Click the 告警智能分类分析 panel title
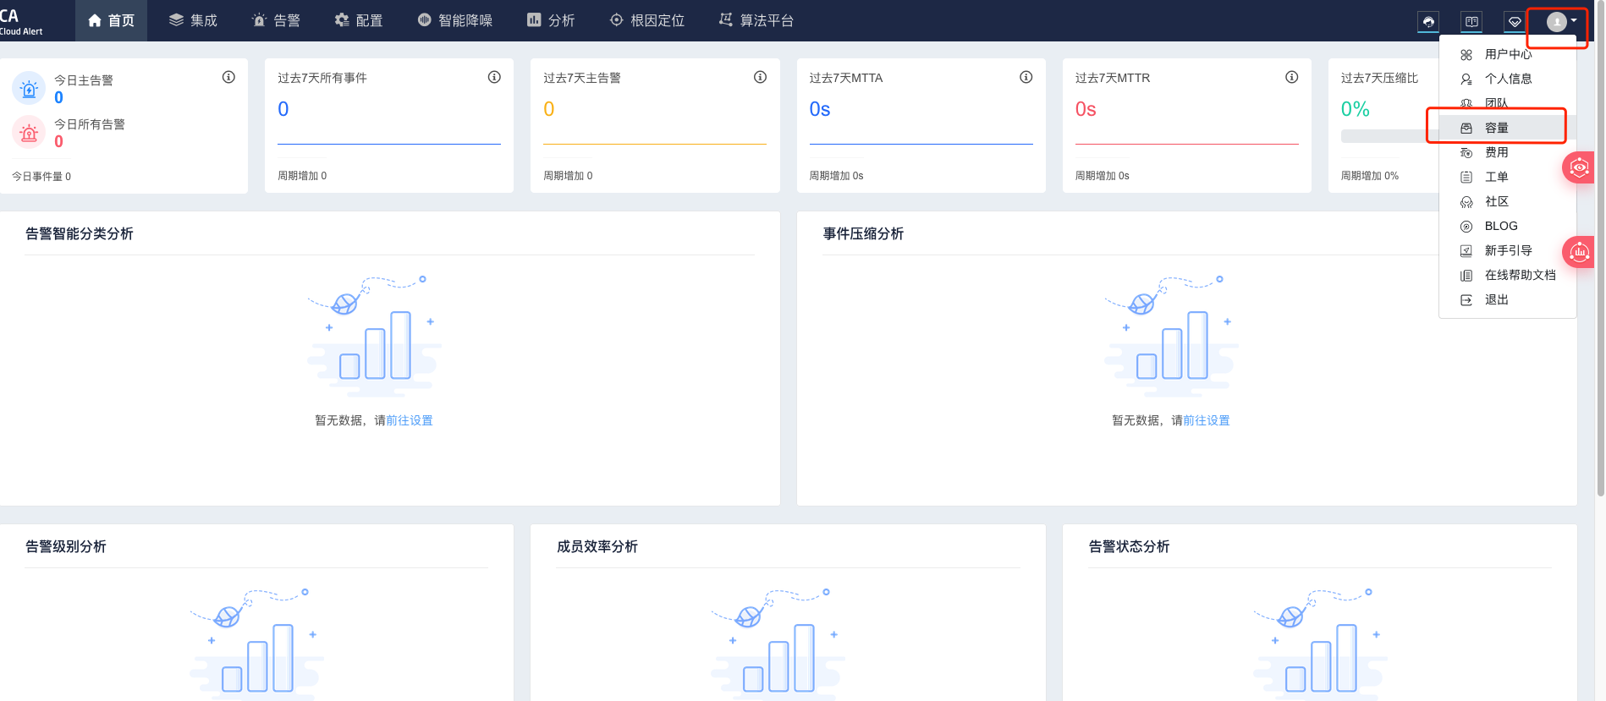The height and width of the screenshot is (701, 1606). tap(80, 234)
